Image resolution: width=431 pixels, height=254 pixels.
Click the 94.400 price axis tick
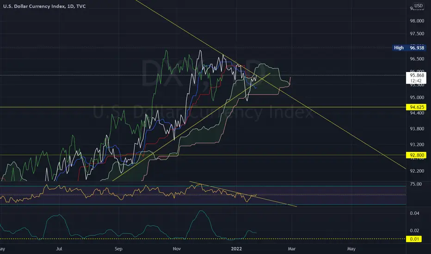tap(417, 113)
